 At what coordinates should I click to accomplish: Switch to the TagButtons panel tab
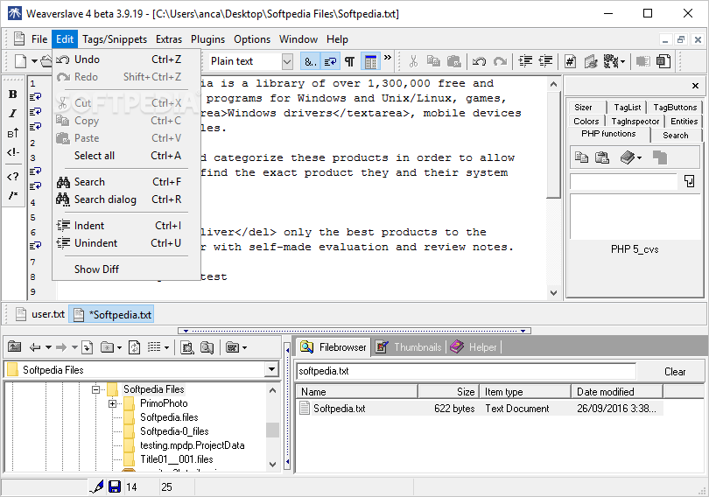pos(675,107)
